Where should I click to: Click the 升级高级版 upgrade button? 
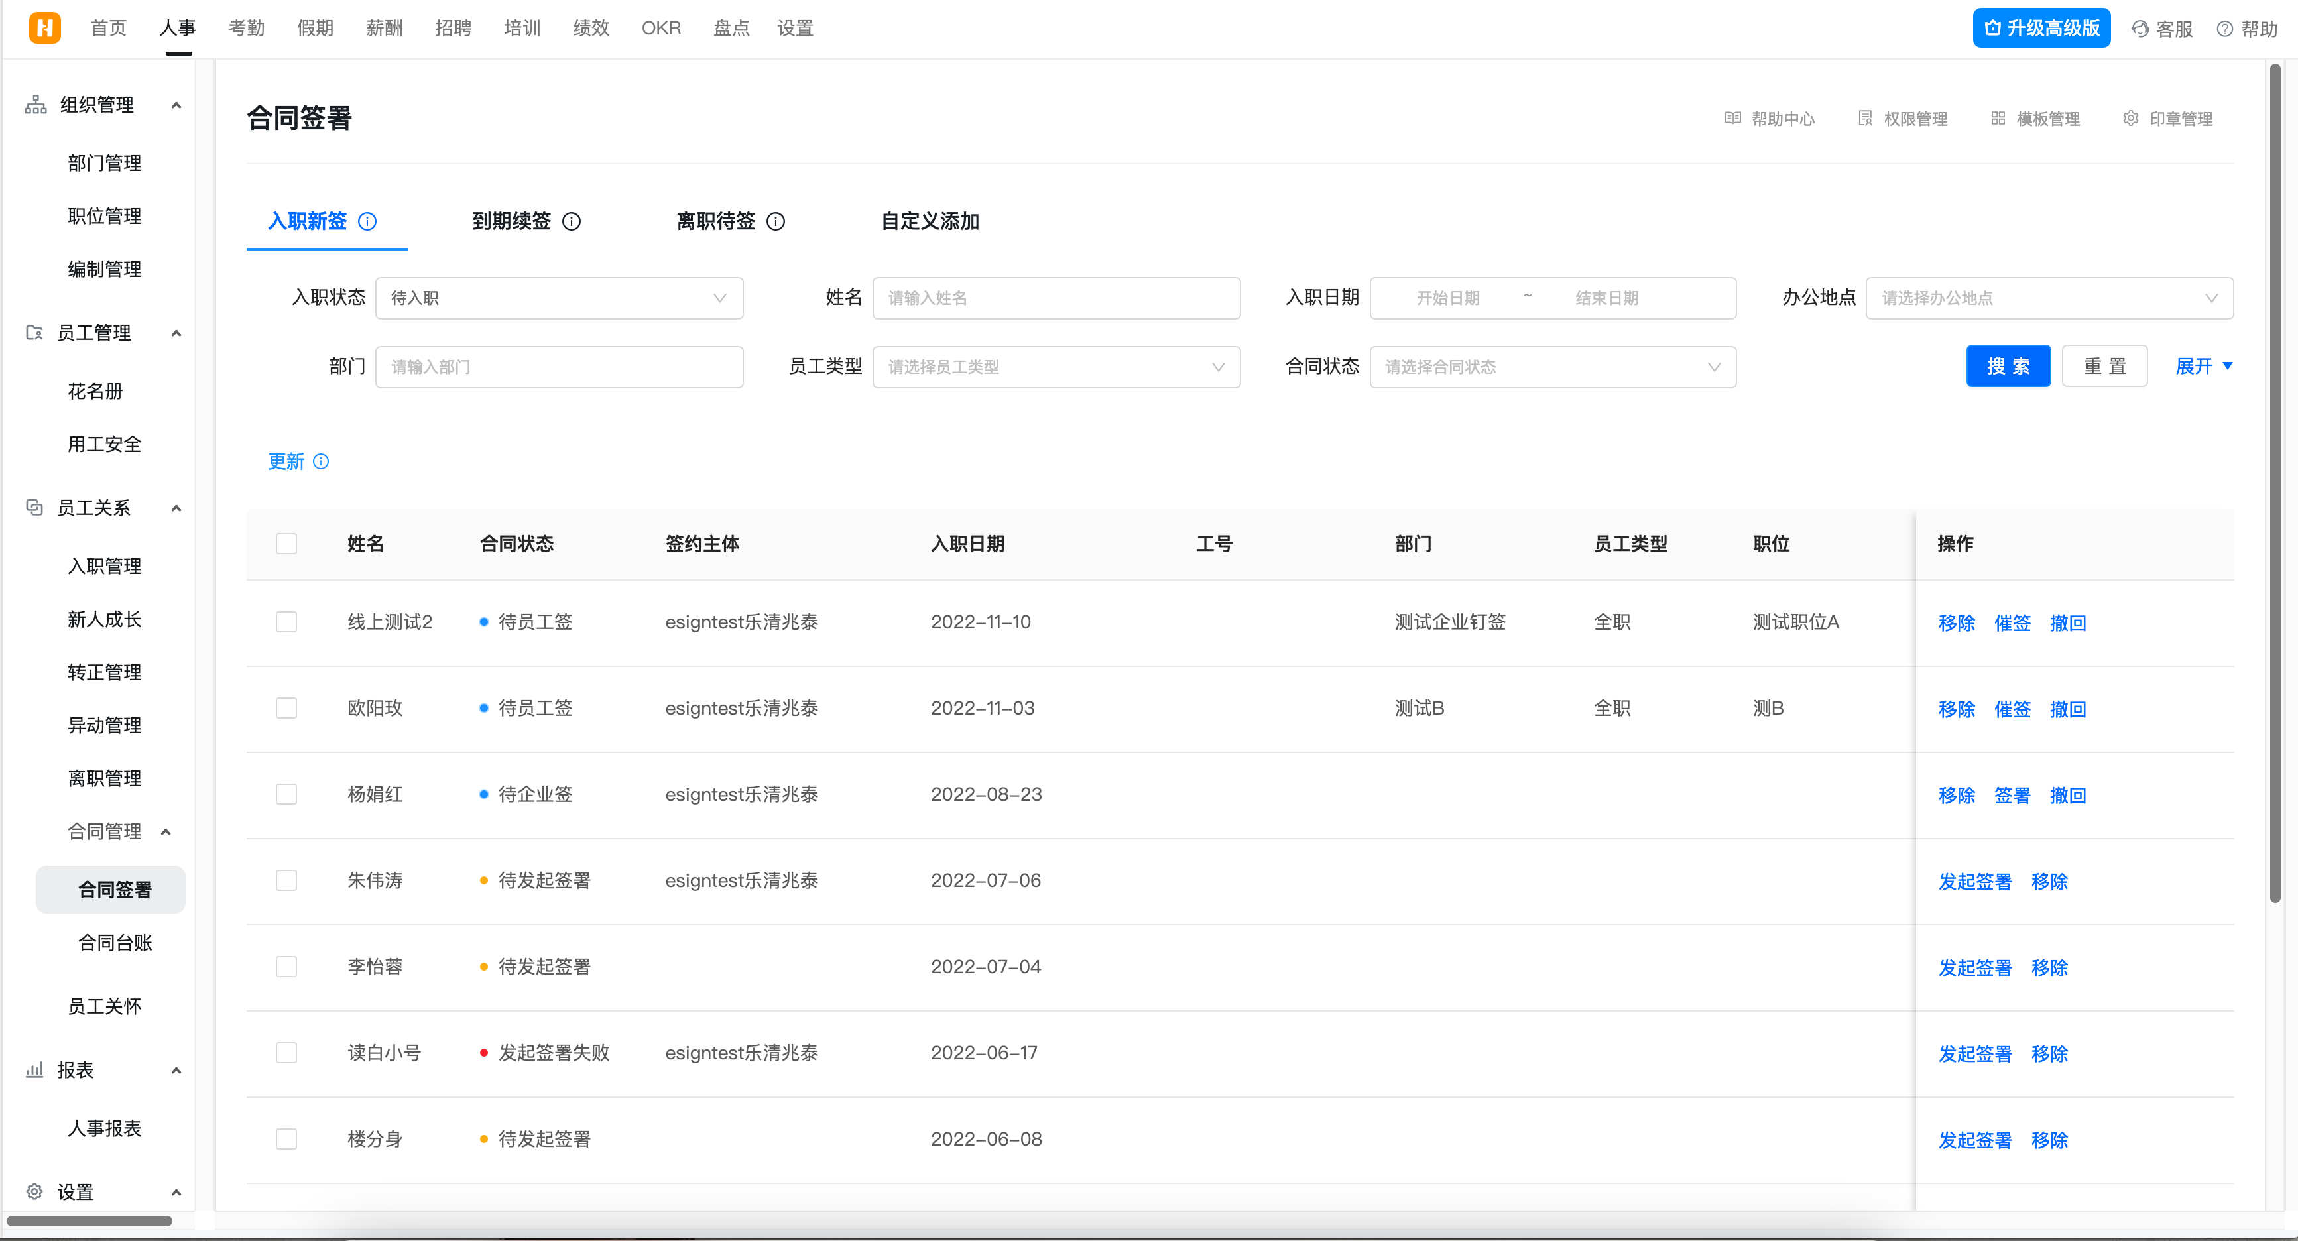pyautogui.click(x=2041, y=28)
